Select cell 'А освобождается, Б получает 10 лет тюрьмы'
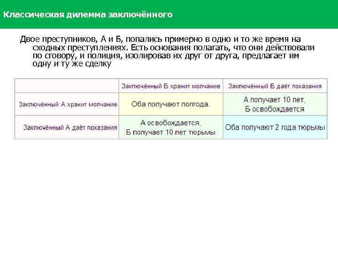This screenshot has width=338, height=254. coord(171,127)
